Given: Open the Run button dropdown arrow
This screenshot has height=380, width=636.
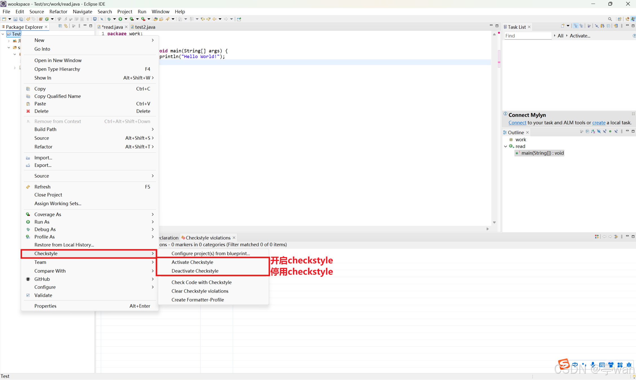Looking at the screenshot, I should [x=126, y=19].
